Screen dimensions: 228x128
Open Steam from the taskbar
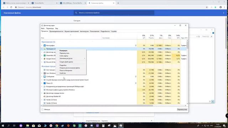[63, 126]
